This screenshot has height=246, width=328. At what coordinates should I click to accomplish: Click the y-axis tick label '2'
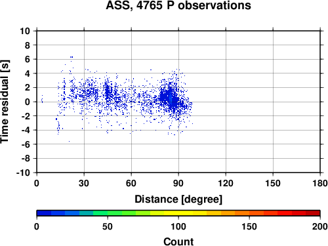[x=28, y=88]
